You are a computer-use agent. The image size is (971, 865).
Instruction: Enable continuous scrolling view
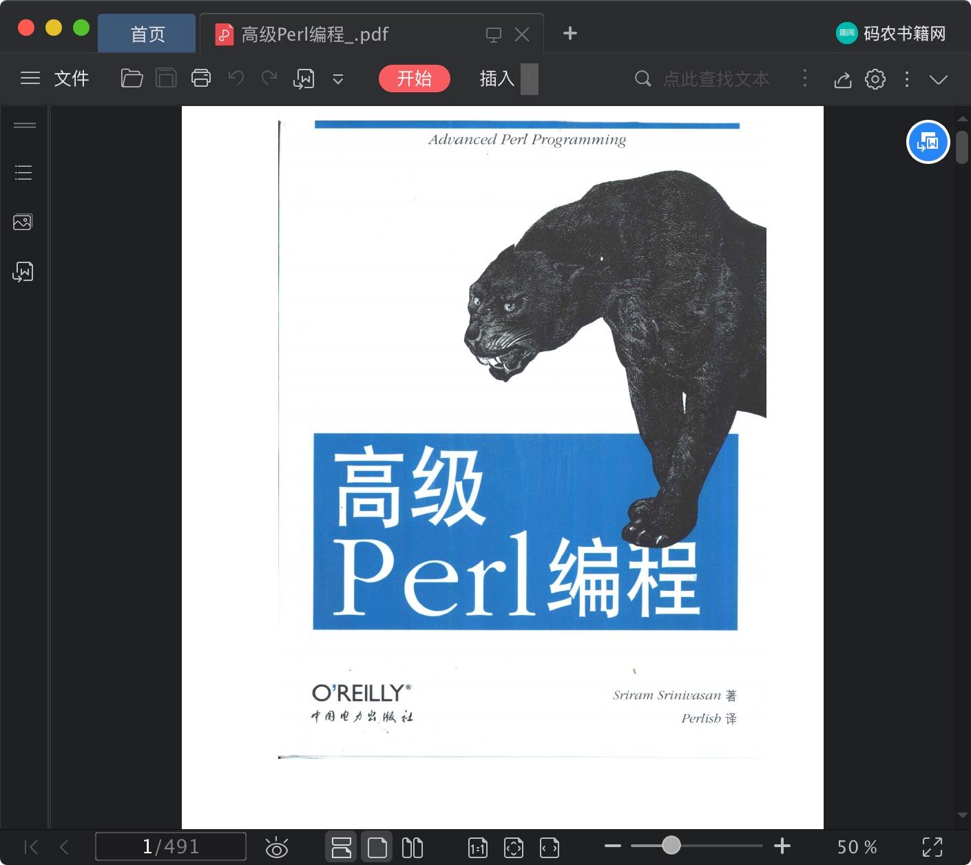point(342,847)
